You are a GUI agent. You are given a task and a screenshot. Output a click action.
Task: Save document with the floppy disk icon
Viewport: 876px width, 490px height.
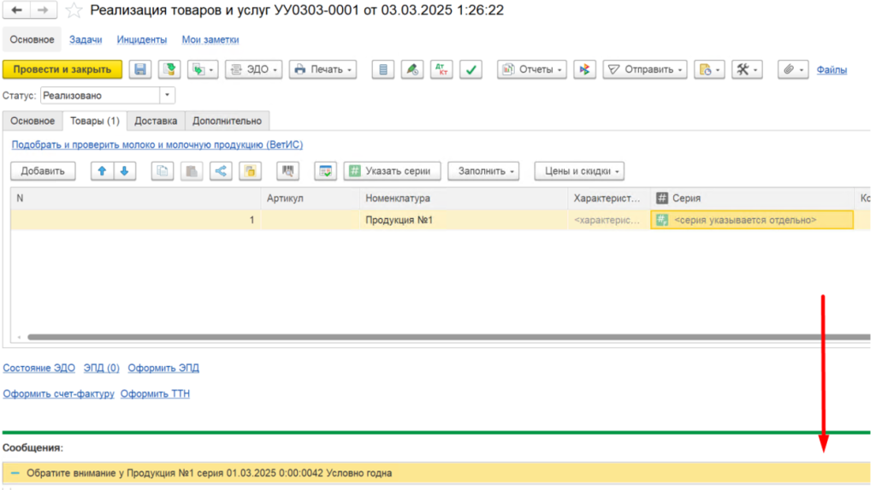click(140, 69)
